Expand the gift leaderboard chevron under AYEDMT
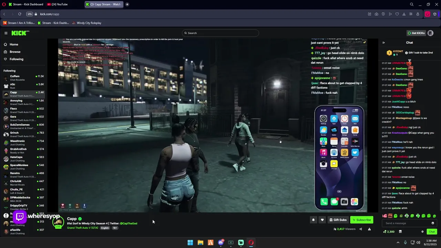The width and height of the screenshot is (441, 248). (x=409, y=60)
